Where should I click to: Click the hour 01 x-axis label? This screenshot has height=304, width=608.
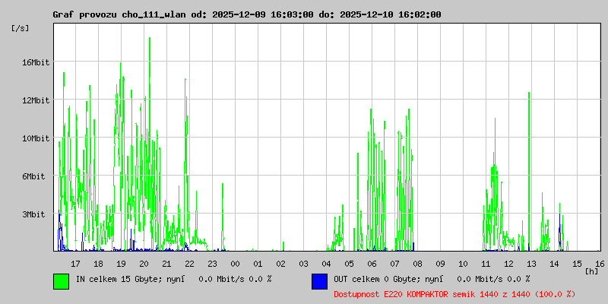[x=258, y=264]
